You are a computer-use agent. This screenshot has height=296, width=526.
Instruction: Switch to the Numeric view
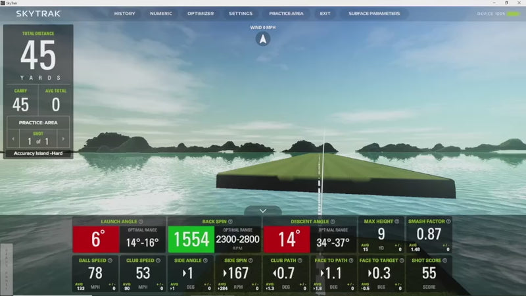click(x=161, y=14)
